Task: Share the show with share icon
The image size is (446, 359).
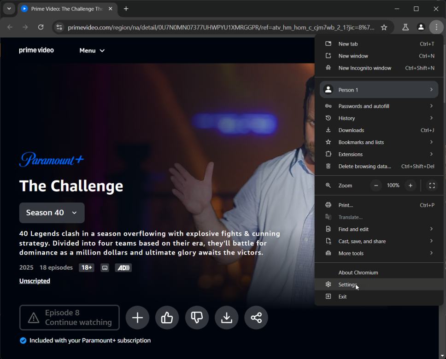Action: (x=256, y=318)
